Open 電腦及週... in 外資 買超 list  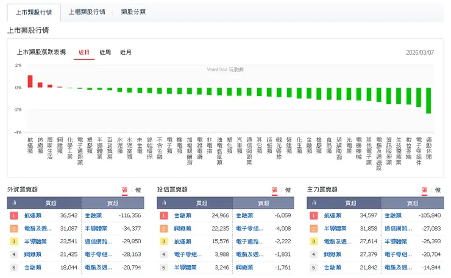tap(38, 229)
